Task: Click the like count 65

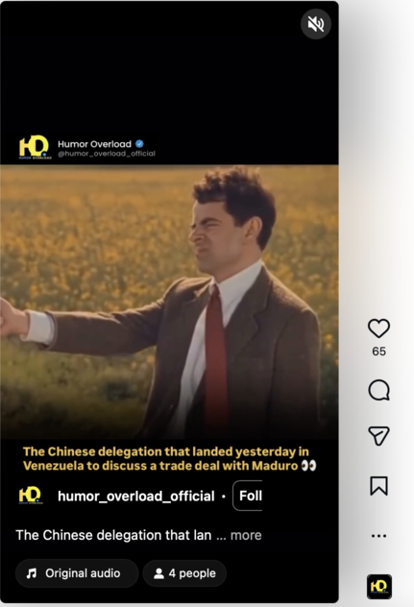Action: (x=378, y=352)
